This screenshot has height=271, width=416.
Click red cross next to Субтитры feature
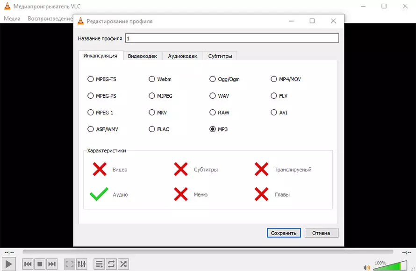pyautogui.click(x=181, y=169)
